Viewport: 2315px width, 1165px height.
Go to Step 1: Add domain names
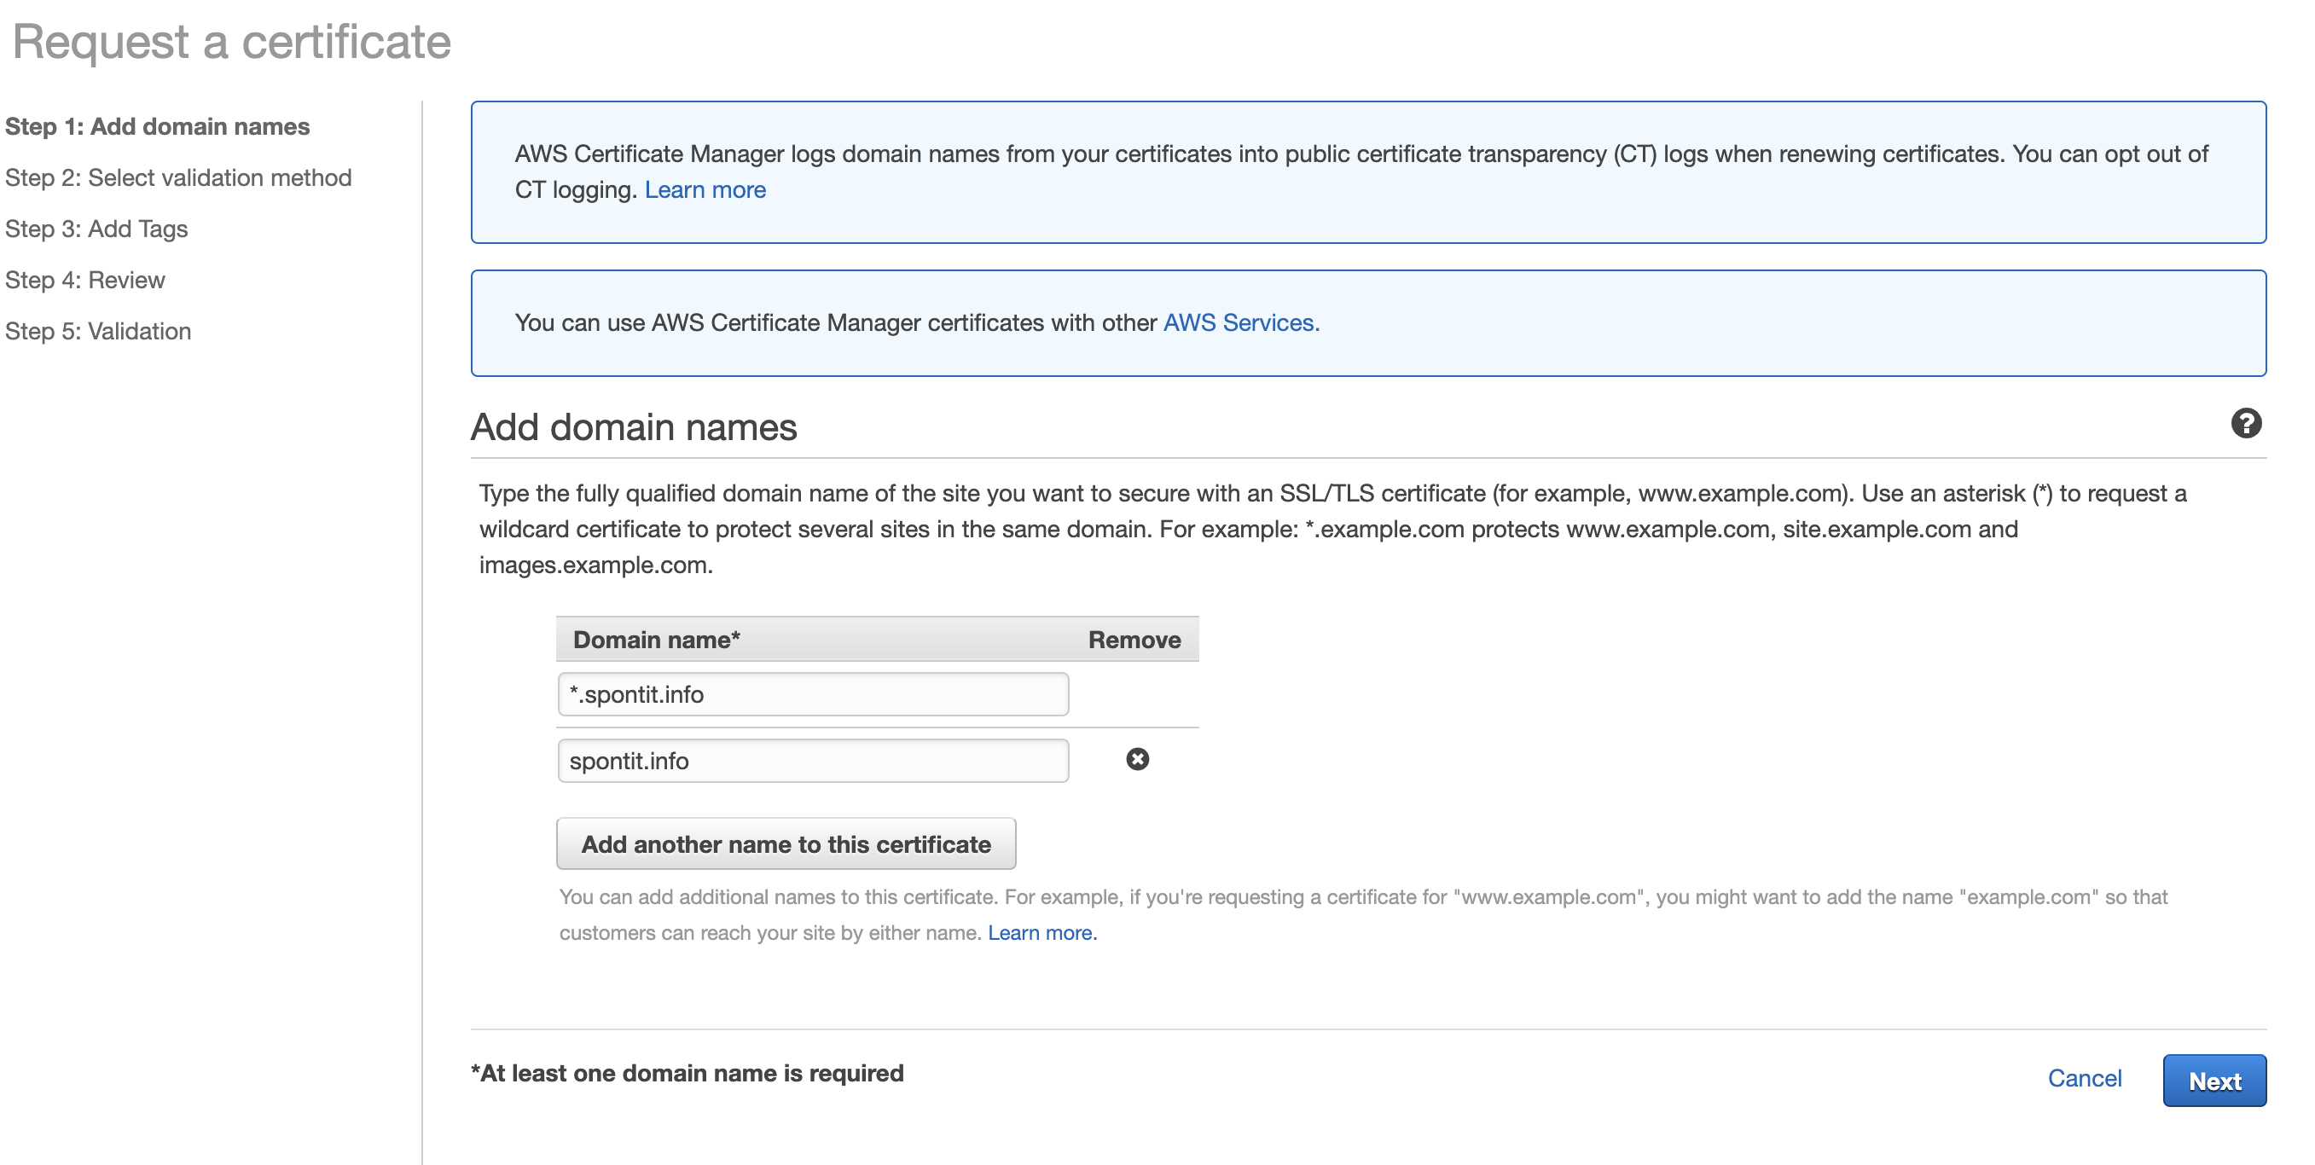(157, 127)
